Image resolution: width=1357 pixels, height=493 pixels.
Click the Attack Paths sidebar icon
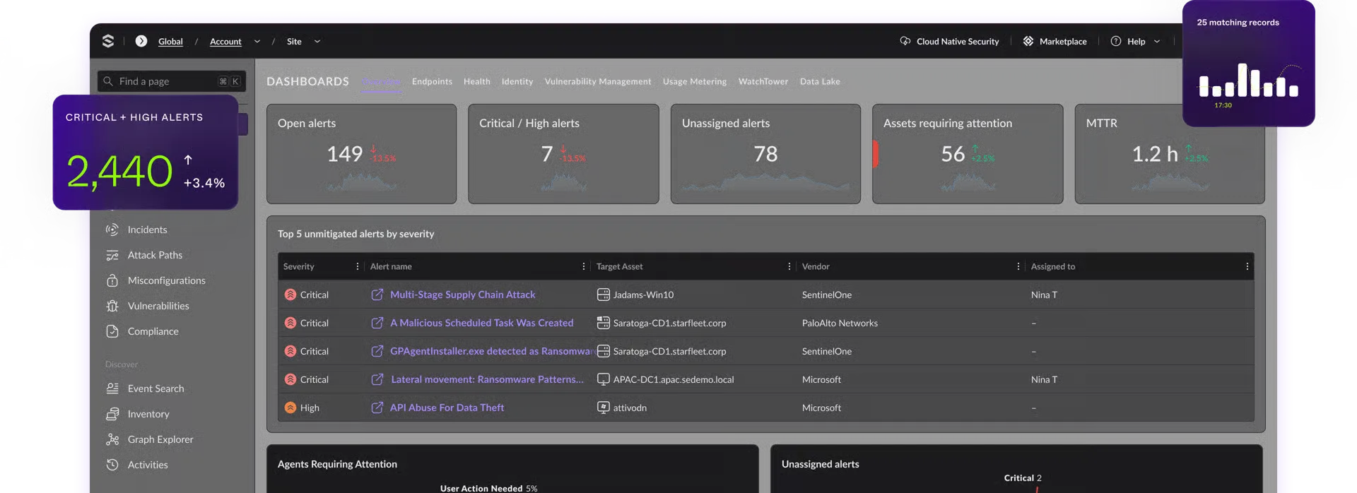click(112, 255)
